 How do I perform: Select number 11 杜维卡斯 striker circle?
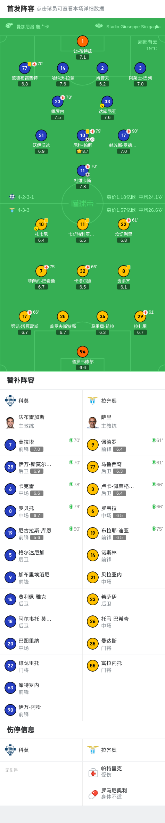coord(83,171)
